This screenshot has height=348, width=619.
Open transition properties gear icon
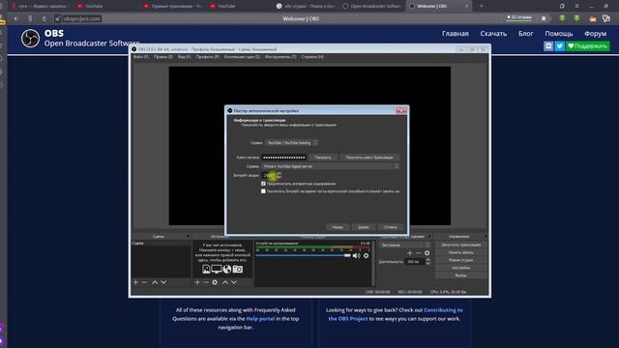[427, 253]
